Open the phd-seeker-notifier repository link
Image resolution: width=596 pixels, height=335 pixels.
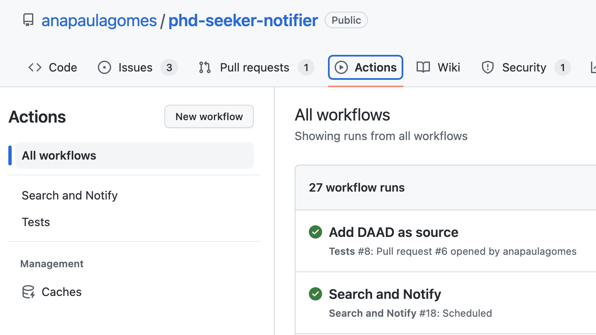point(243,20)
